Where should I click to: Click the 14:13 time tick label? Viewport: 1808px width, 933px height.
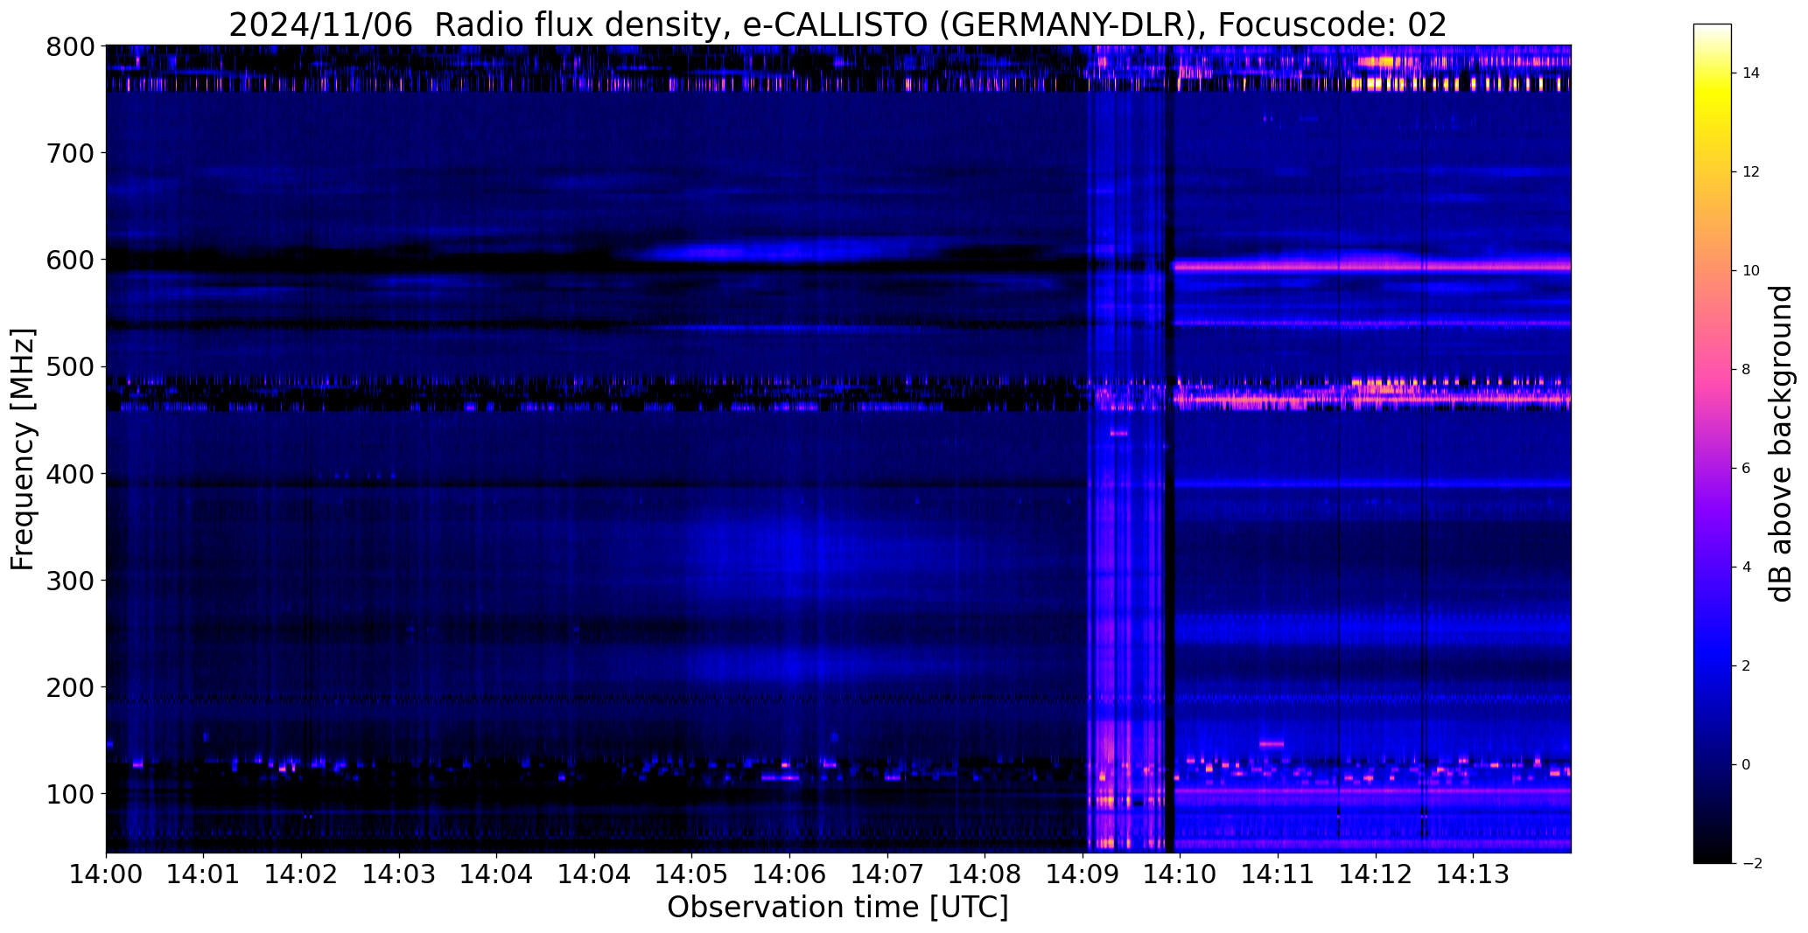[x=1474, y=874]
